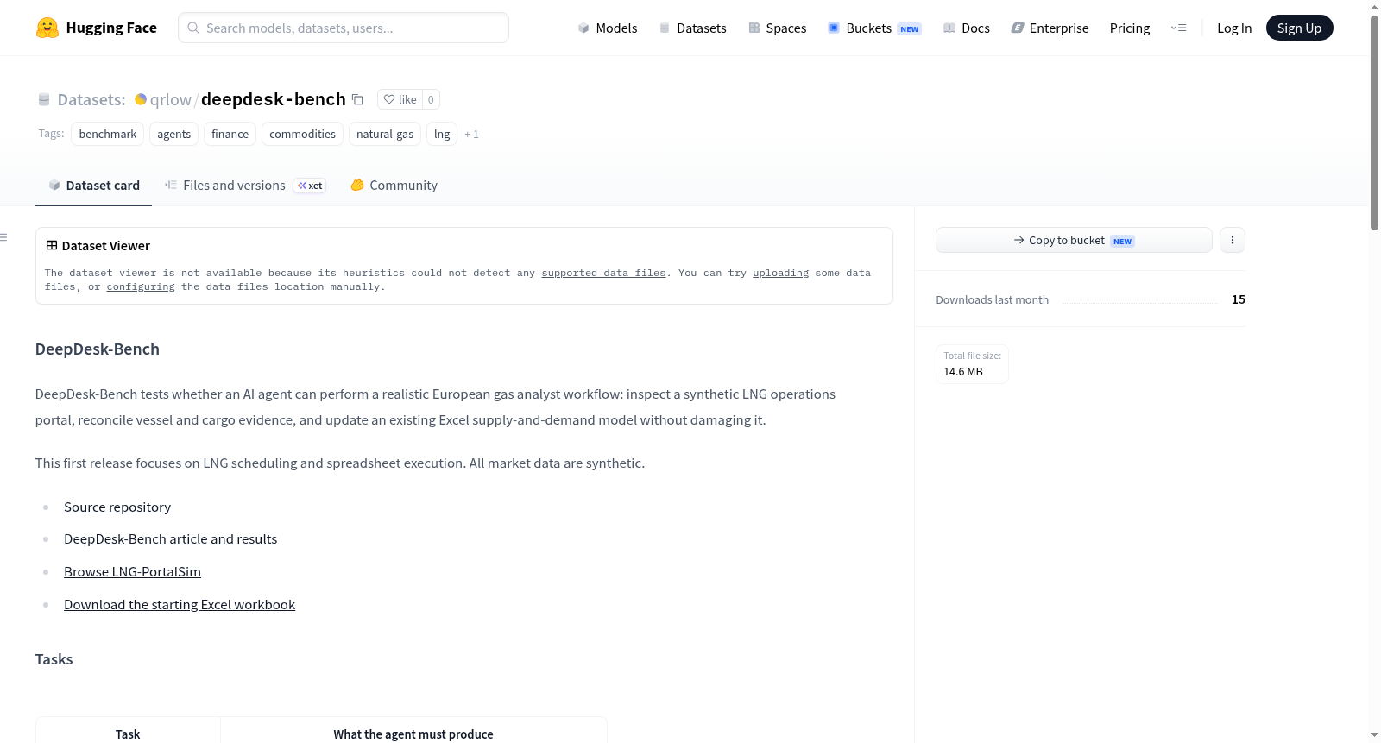Follow the configuring link in viewer notice
Viewport: 1381px width, 743px height.
coord(141,286)
